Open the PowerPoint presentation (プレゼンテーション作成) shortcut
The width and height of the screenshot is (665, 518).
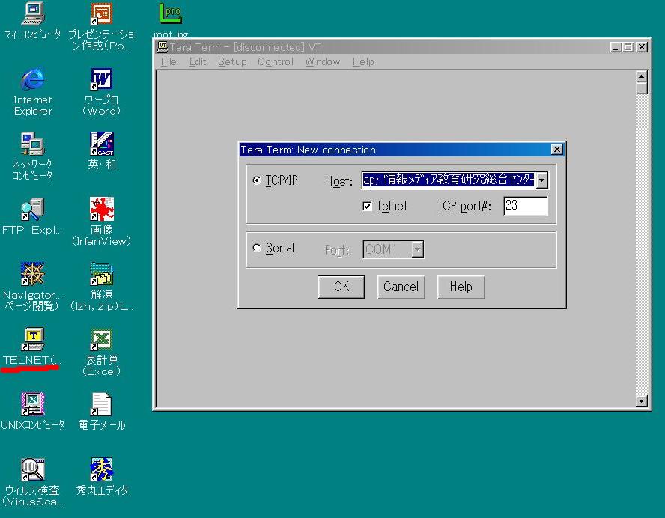(x=101, y=14)
